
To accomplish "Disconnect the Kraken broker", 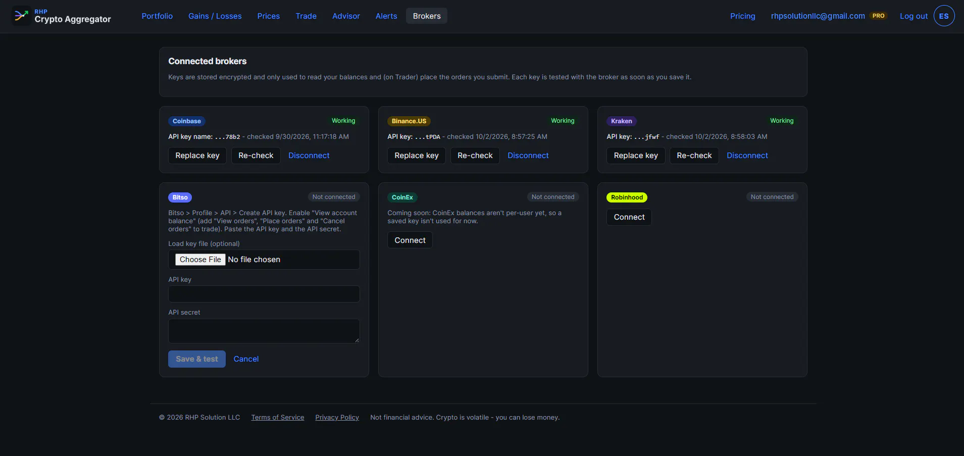I will (x=747, y=156).
